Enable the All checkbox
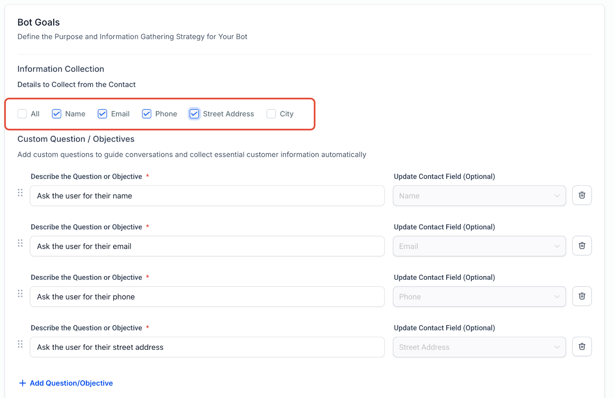Image resolution: width=615 pixels, height=398 pixels. pyautogui.click(x=22, y=114)
